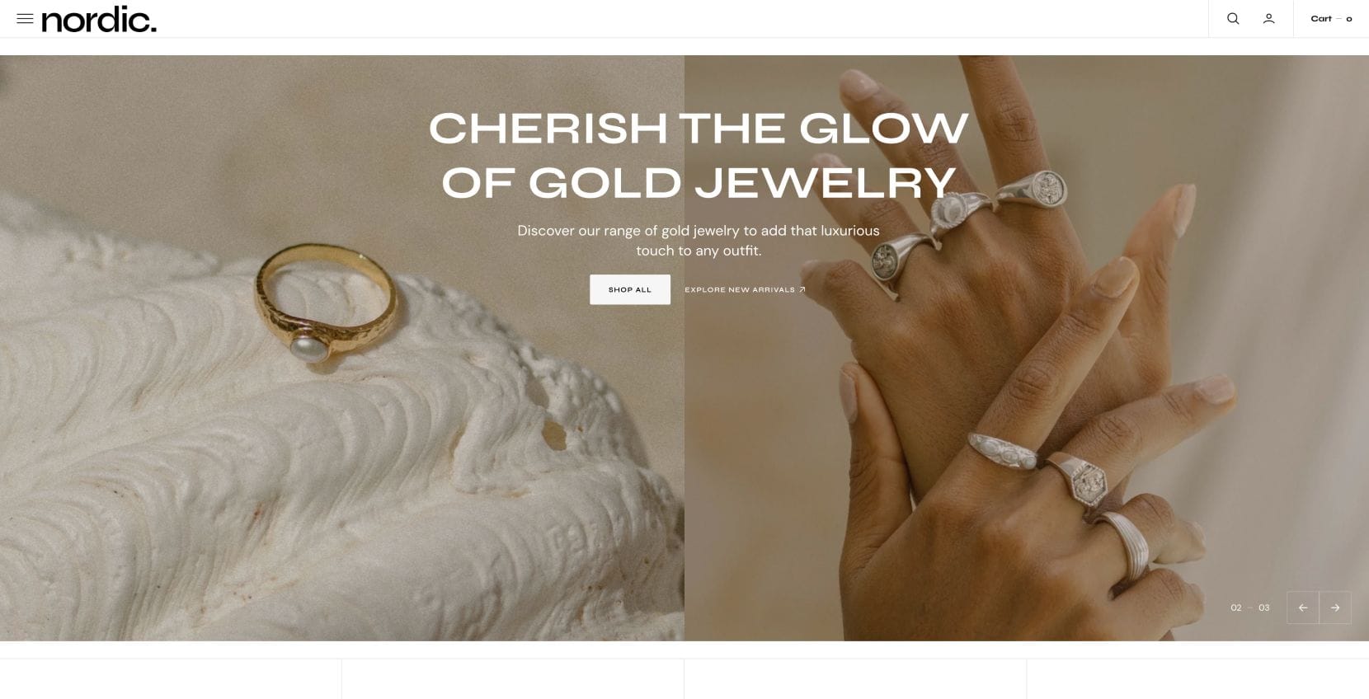Open the user account icon
Screen dimensions: 1369x699
[x=1268, y=18]
